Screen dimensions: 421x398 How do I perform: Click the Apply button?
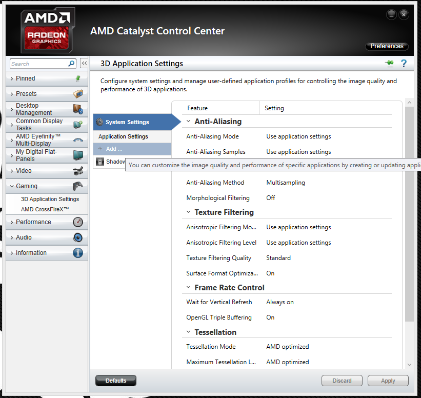(x=388, y=381)
